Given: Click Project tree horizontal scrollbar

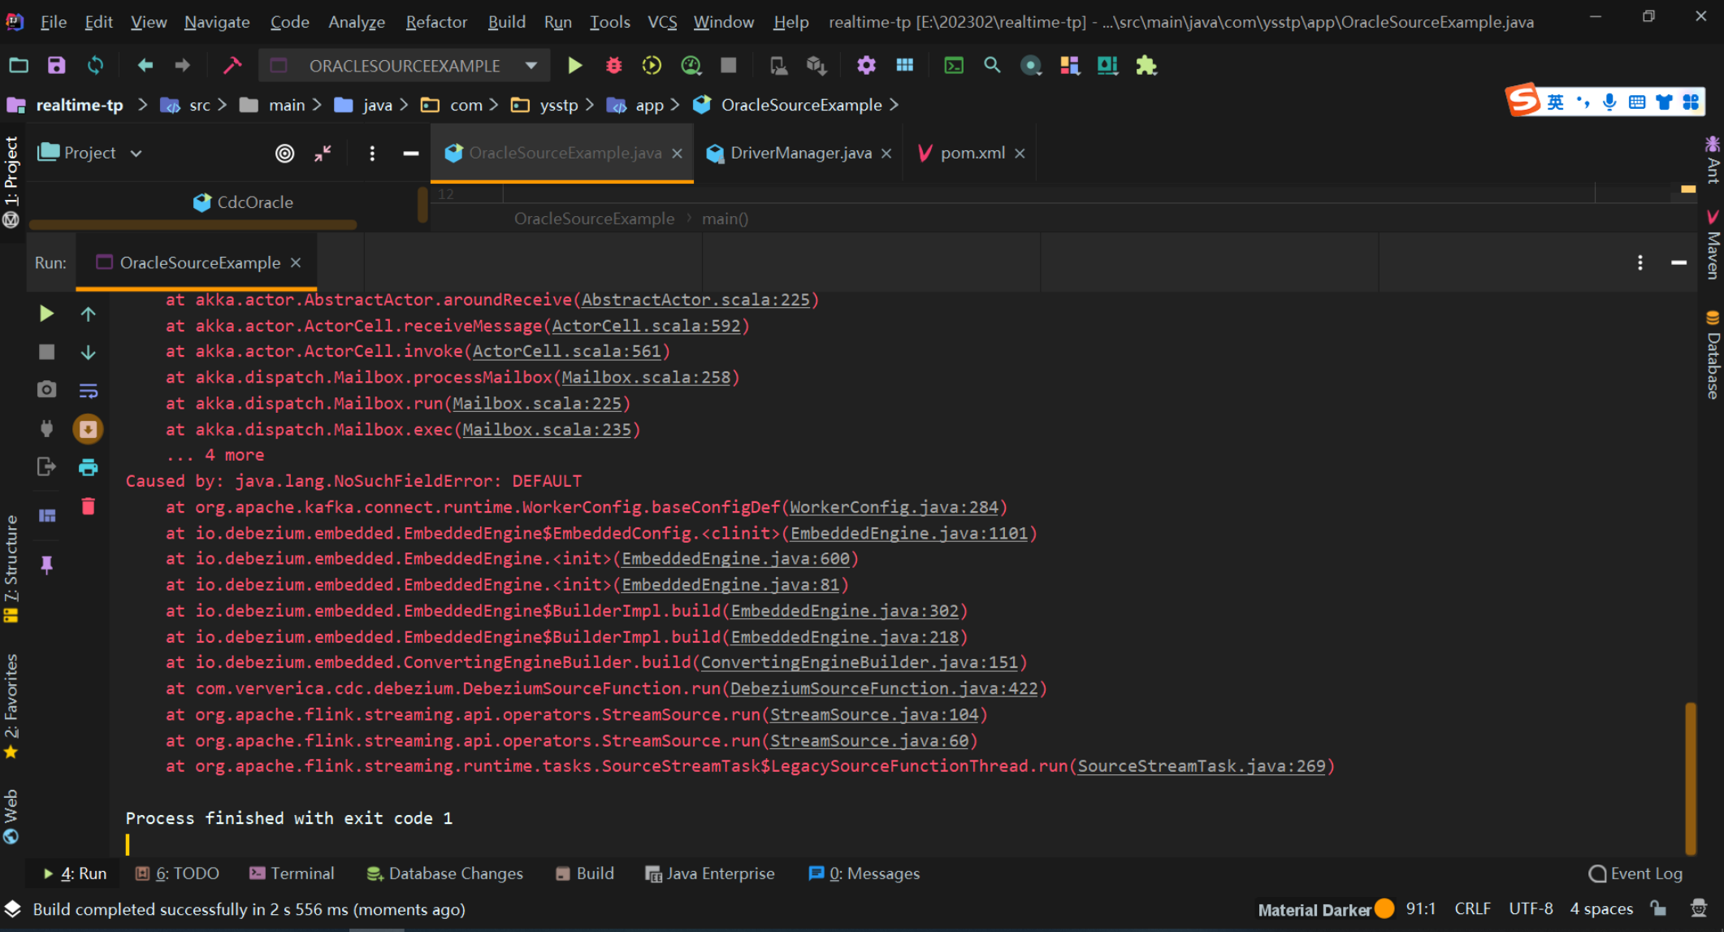Looking at the screenshot, I should click(x=193, y=224).
